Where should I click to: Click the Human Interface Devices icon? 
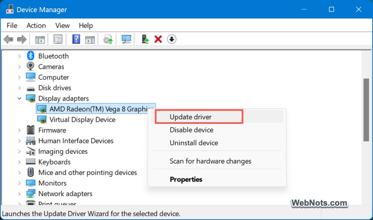point(31,141)
